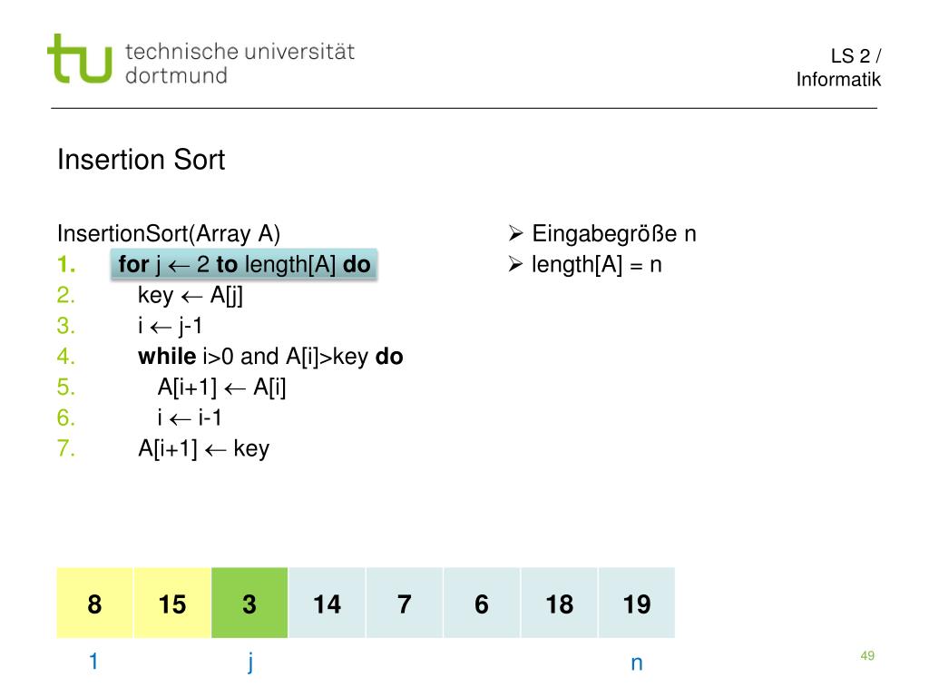Image resolution: width=929 pixels, height=697 pixels.
Task: Click the blue index label j
Action: [x=250, y=662]
